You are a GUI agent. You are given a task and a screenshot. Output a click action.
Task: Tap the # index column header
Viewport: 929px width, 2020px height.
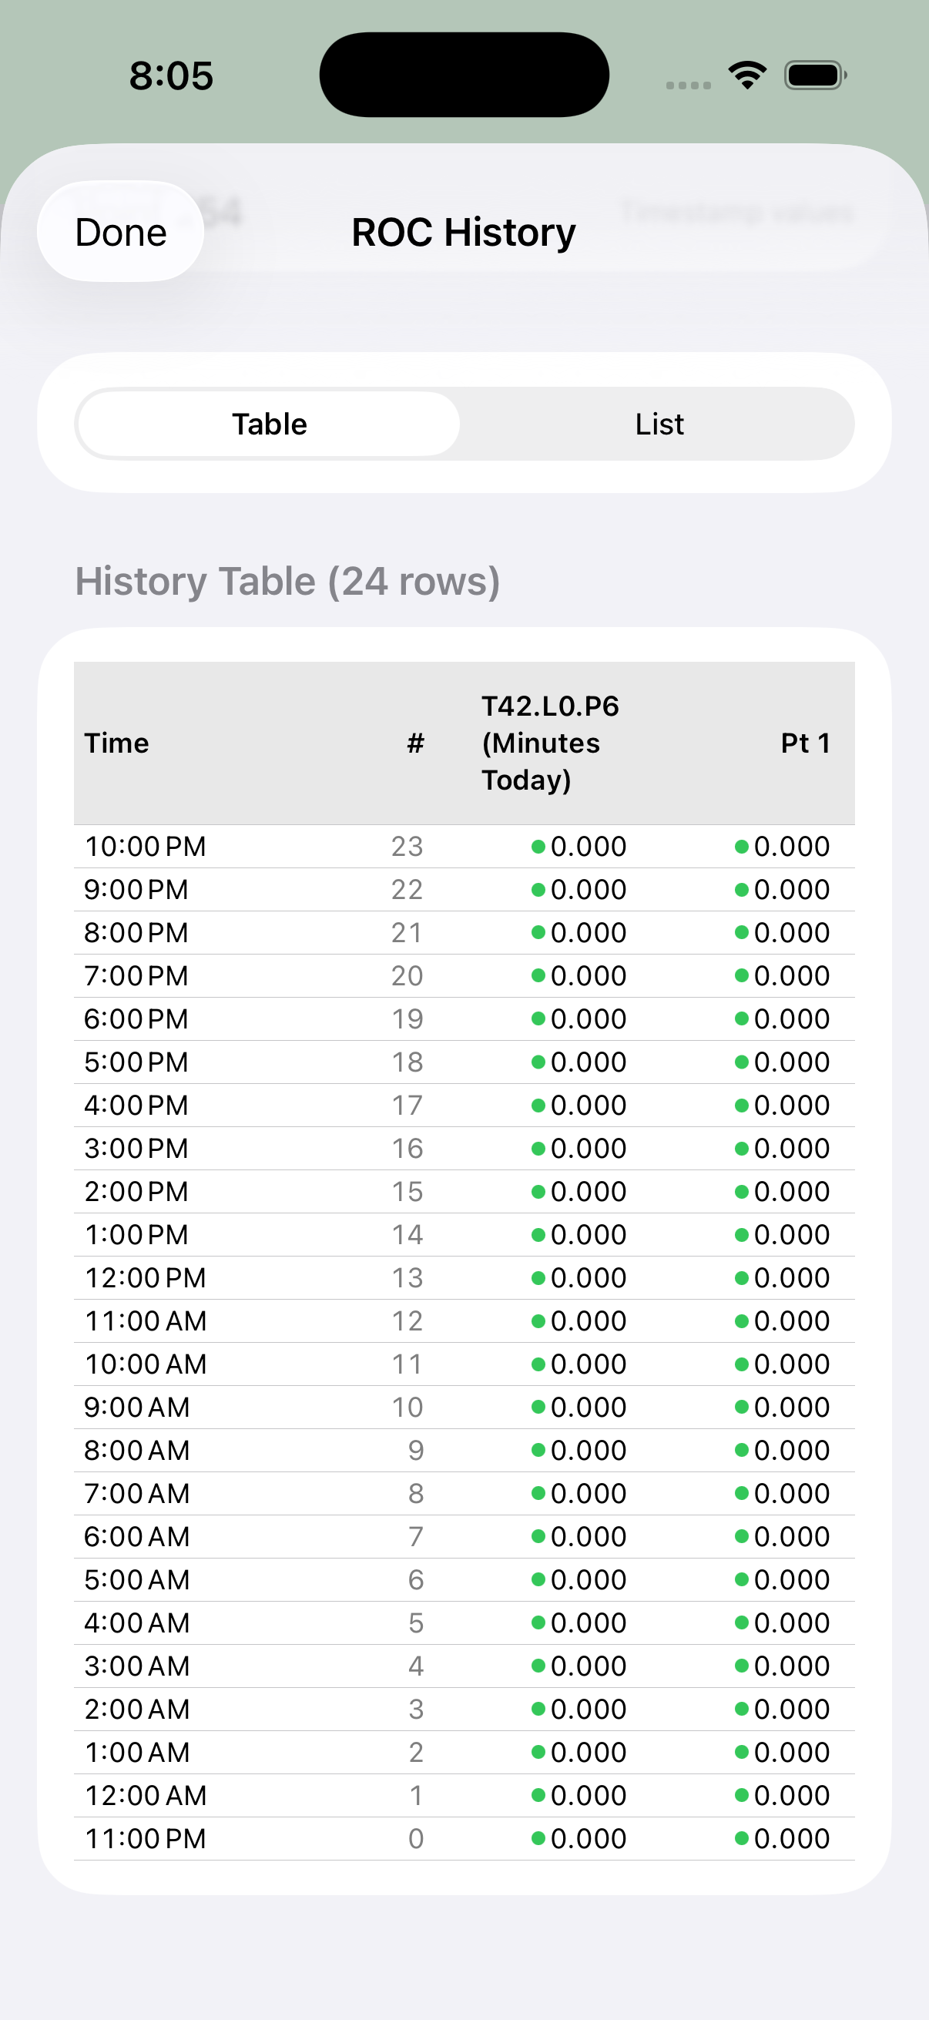click(x=414, y=743)
